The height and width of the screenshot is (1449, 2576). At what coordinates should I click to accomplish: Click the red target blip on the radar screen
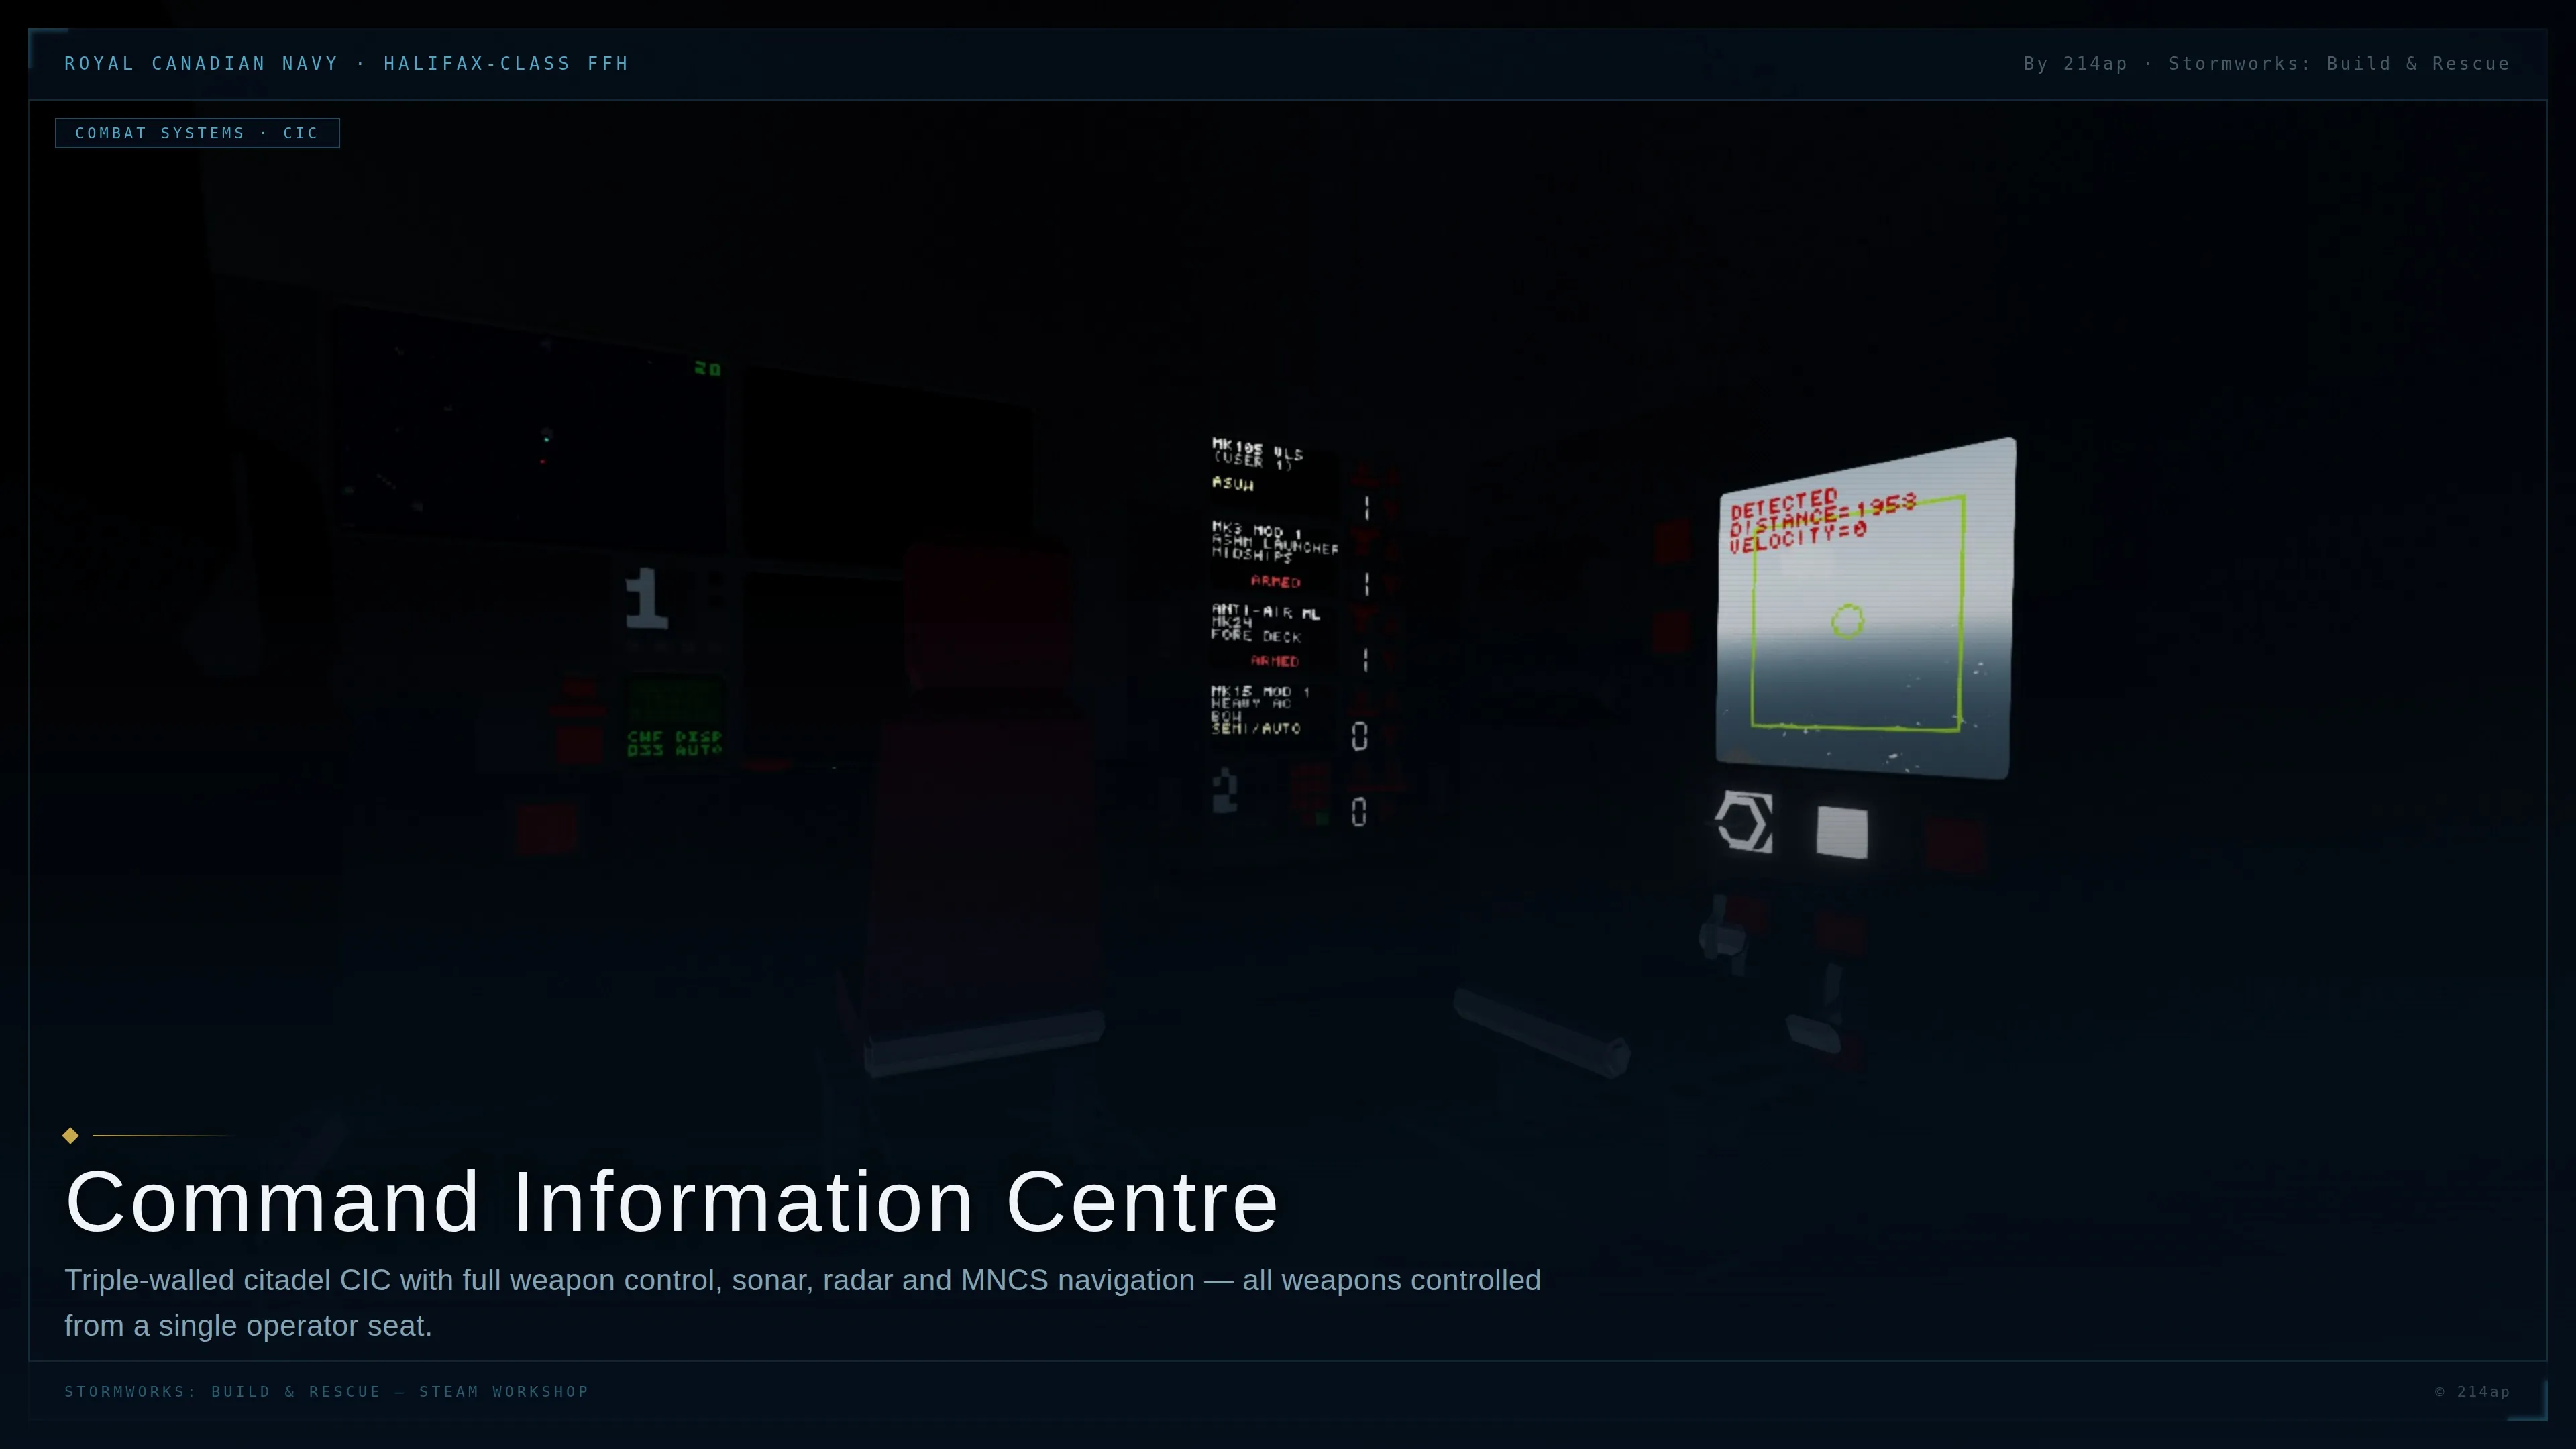543,461
